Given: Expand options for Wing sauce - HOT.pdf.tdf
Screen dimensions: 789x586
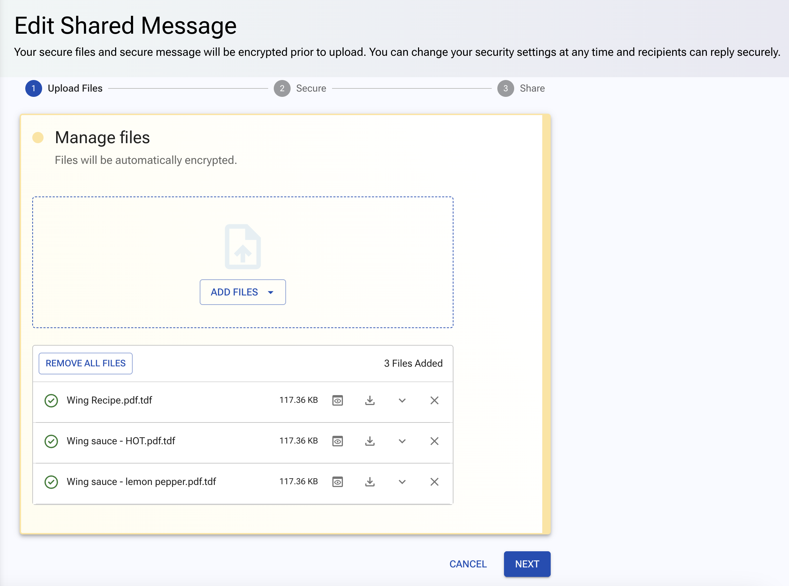Looking at the screenshot, I should click(402, 441).
